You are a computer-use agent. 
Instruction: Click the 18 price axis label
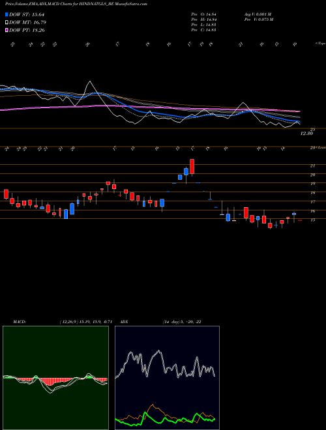point(312,193)
